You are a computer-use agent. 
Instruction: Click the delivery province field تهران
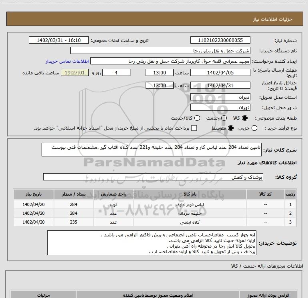(x=220, y=97)
